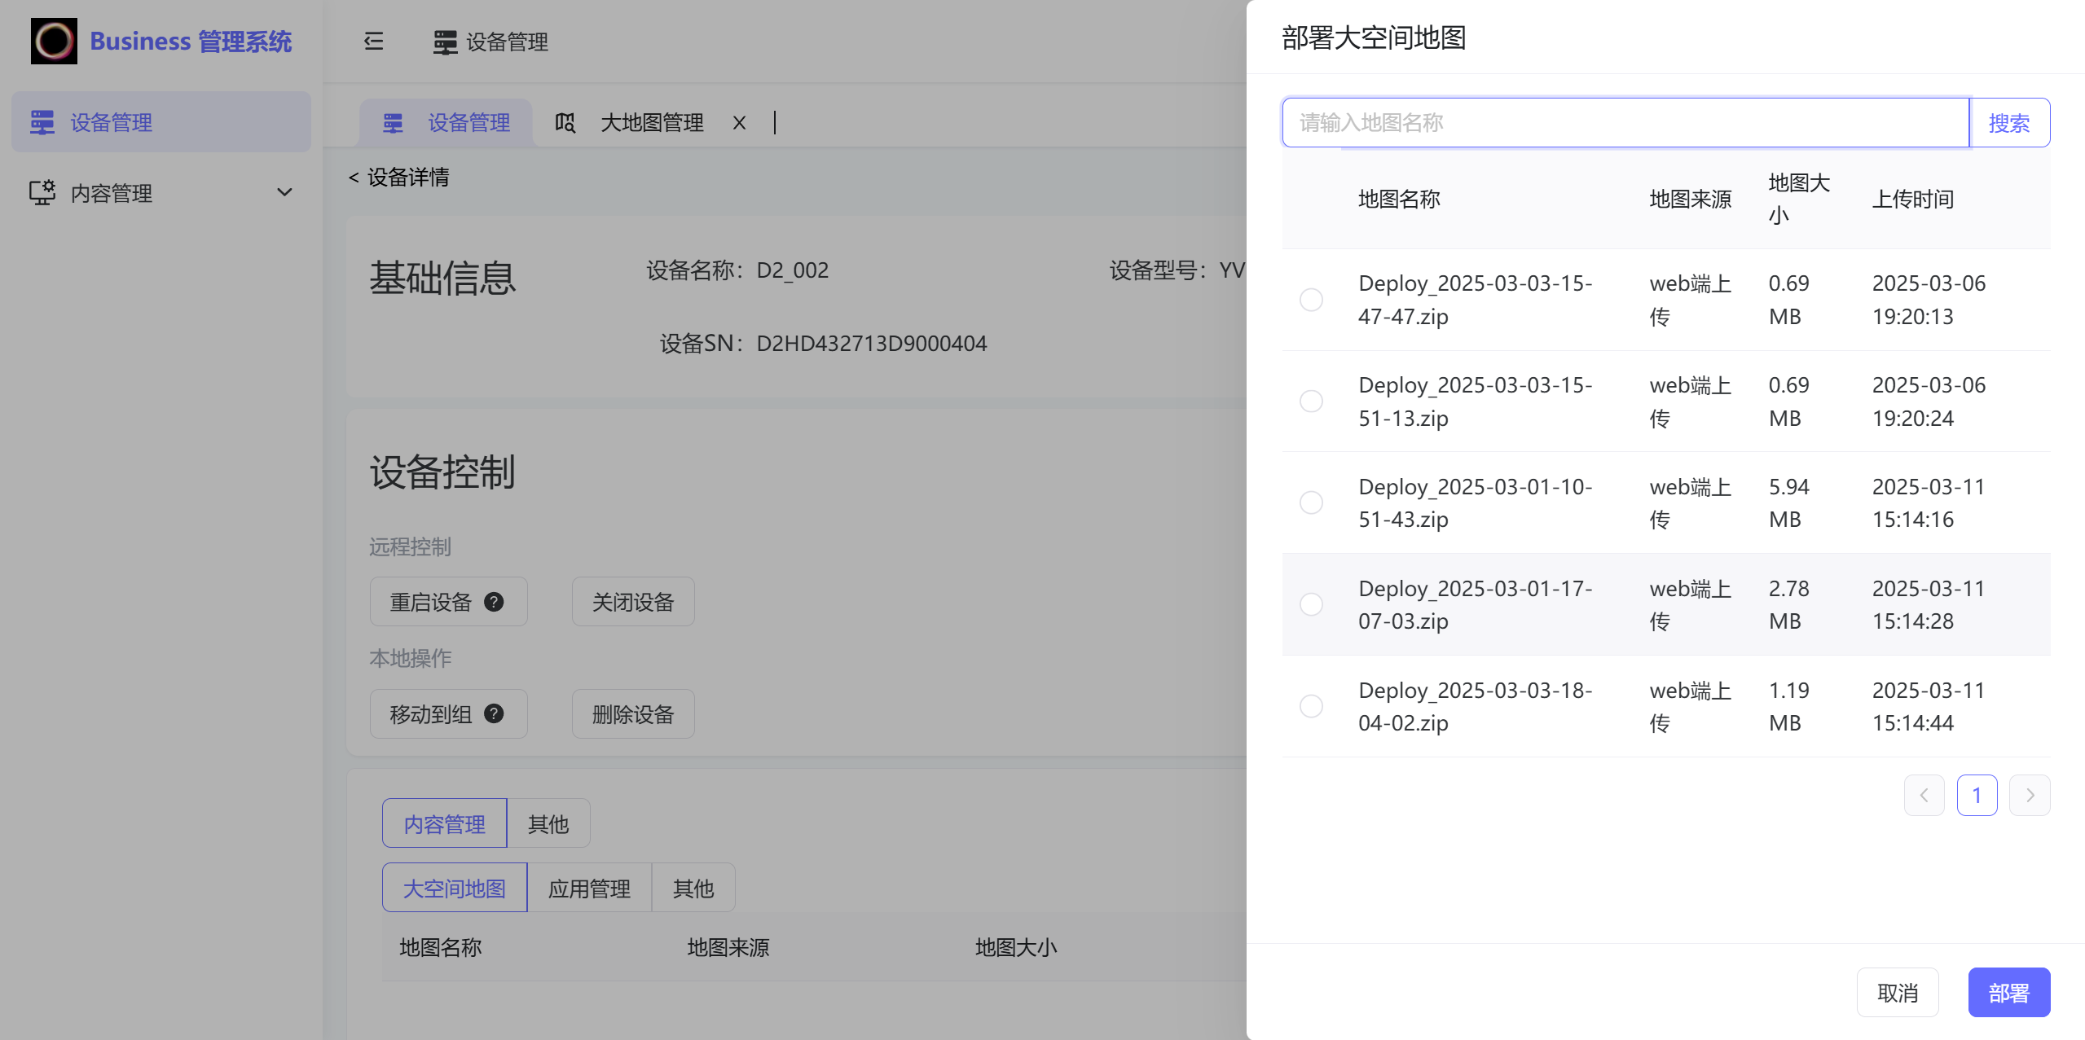Screen dimensions: 2085x1040
Task: Switch to the 应用管理 tab
Action: [x=589, y=888]
